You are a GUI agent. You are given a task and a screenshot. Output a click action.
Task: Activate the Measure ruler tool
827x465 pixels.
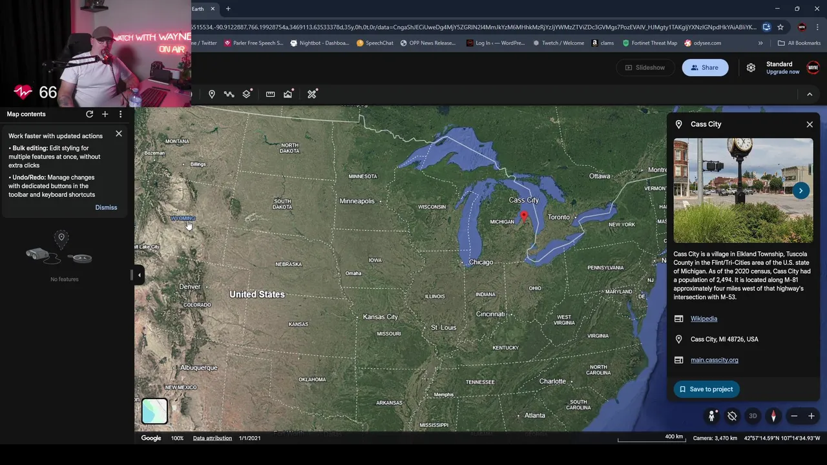270,94
